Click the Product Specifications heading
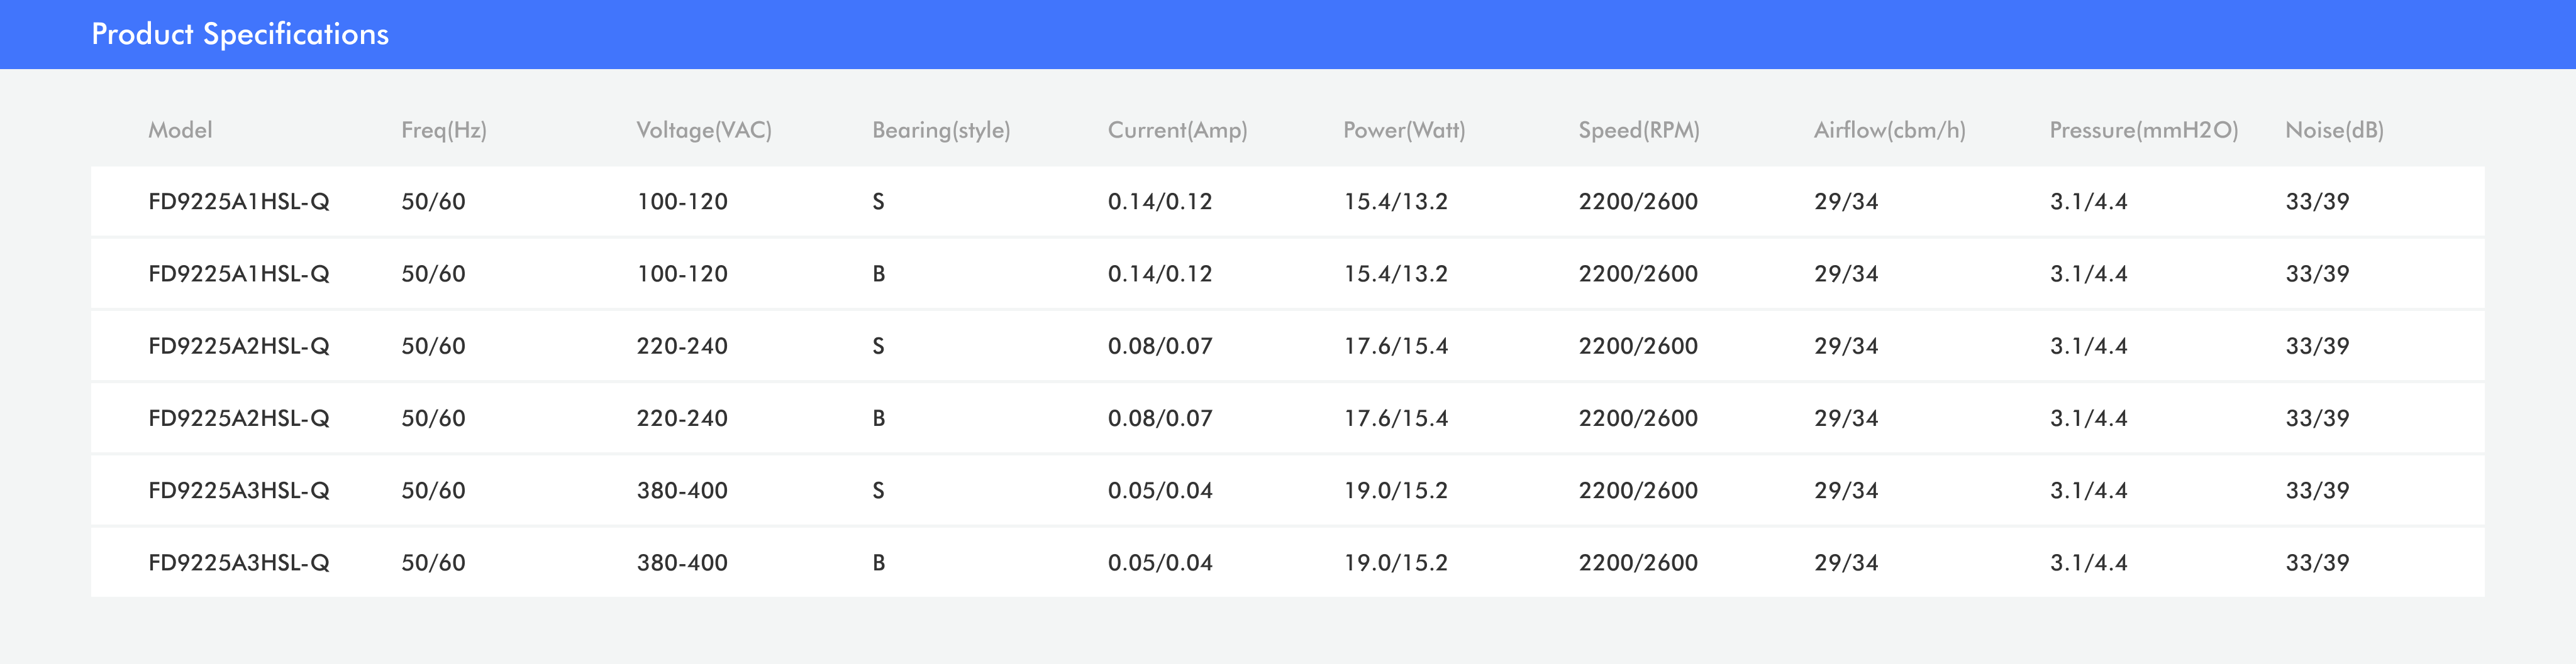 coord(240,34)
